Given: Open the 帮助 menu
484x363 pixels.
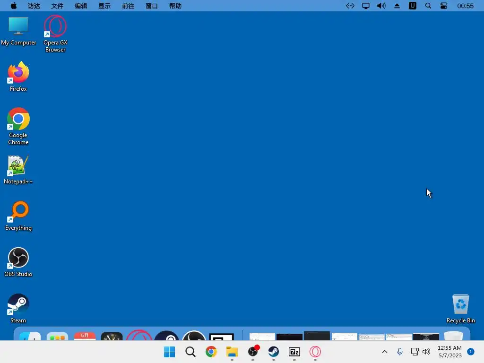Looking at the screenshot, I should 175,6.
